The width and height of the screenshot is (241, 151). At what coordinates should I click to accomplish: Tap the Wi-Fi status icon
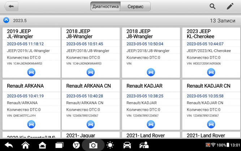click(213, 145)
